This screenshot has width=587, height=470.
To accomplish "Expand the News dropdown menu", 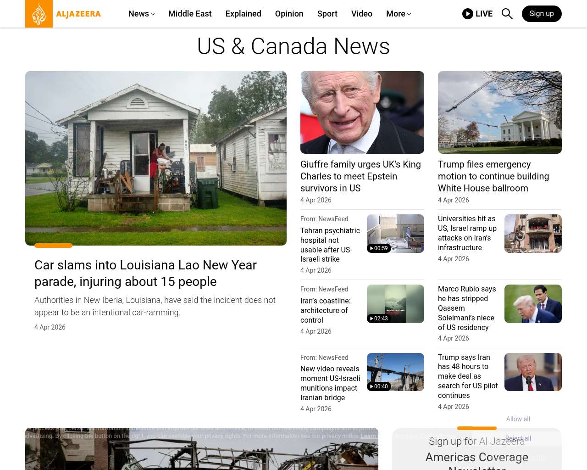I will click(x=141, y=14).
